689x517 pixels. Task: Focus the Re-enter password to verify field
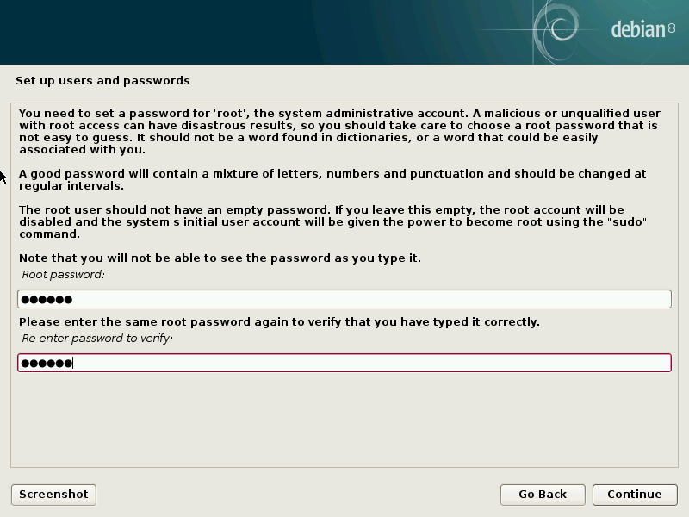[x=344, y=363]
